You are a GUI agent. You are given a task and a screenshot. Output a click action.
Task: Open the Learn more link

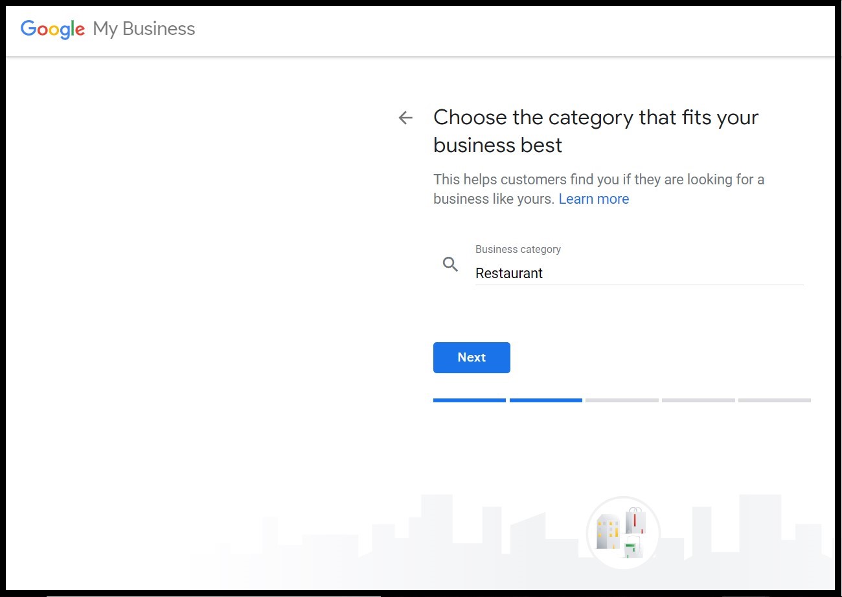click(593, 199)
